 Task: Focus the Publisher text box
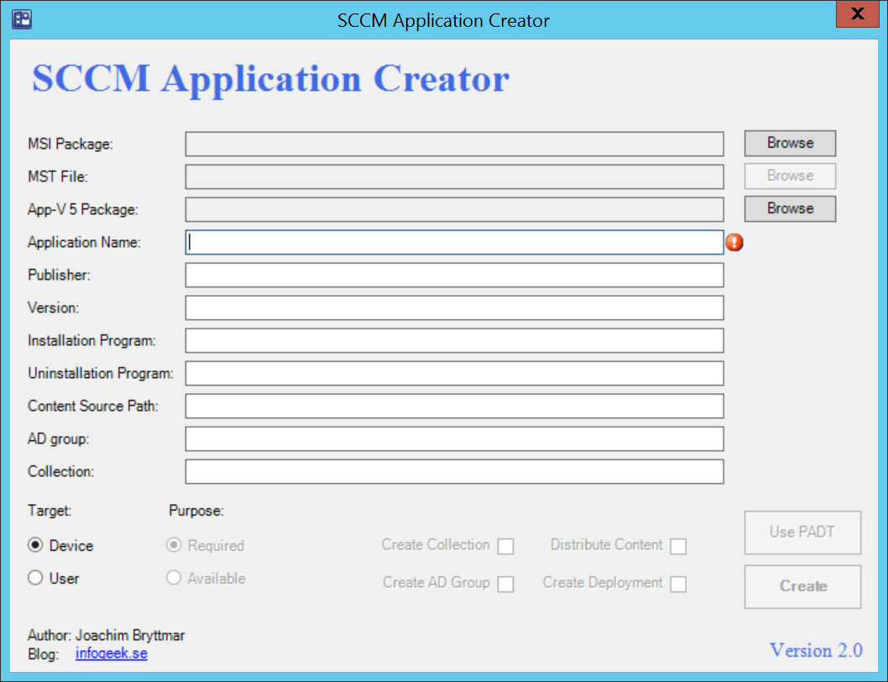453,275
